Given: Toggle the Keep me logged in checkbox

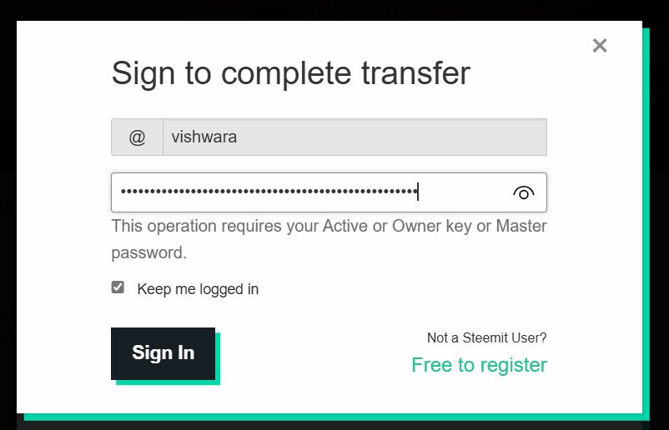Looking at the screenshot, I should click(118, 287).
